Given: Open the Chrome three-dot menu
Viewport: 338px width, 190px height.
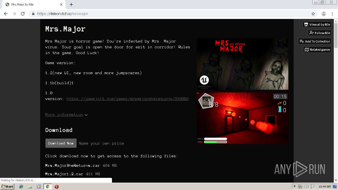Looking at the screenshot, I should click(x=332, y=14).
